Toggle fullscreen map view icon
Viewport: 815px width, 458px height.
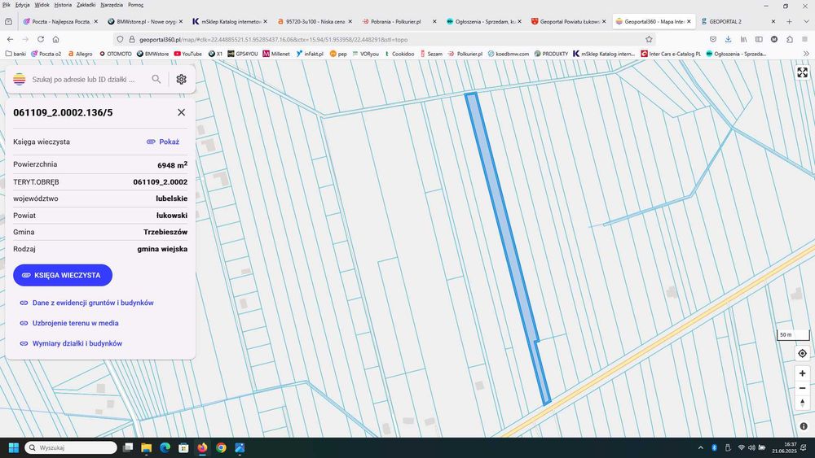(803, 72)
